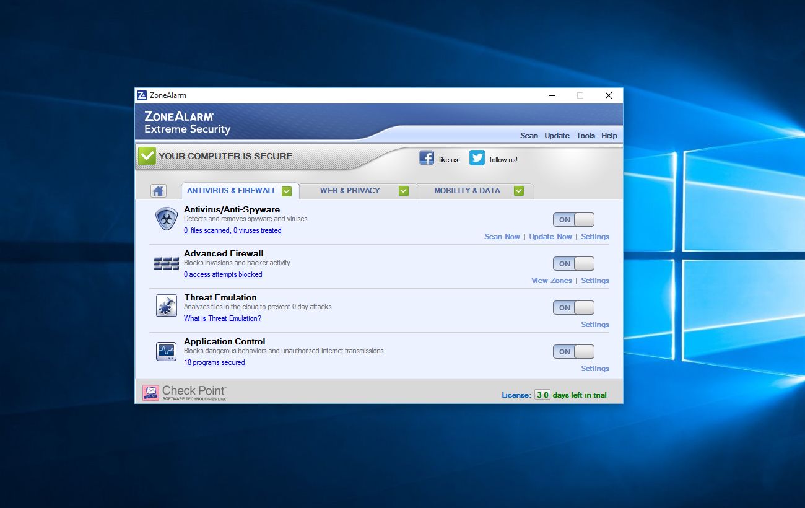This screenshot has width=805, height=508.
Task: Open Antivirus/Anti-Spyware Settings link
Action: point(595,237)
